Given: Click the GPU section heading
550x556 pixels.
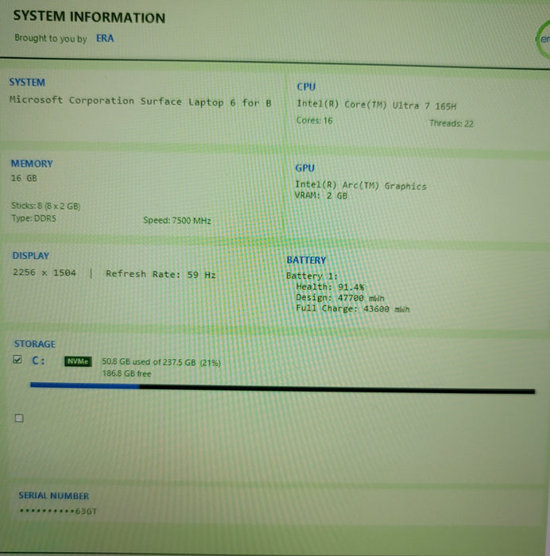Looking at the screenshot, I should [305, 168].
